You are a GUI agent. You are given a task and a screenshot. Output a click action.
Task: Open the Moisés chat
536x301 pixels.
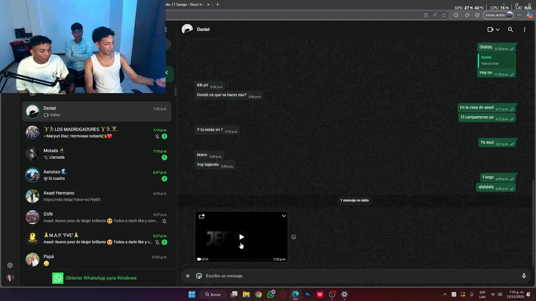tap(97, 154)
